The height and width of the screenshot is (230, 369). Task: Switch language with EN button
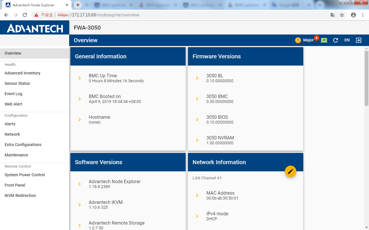347,40
